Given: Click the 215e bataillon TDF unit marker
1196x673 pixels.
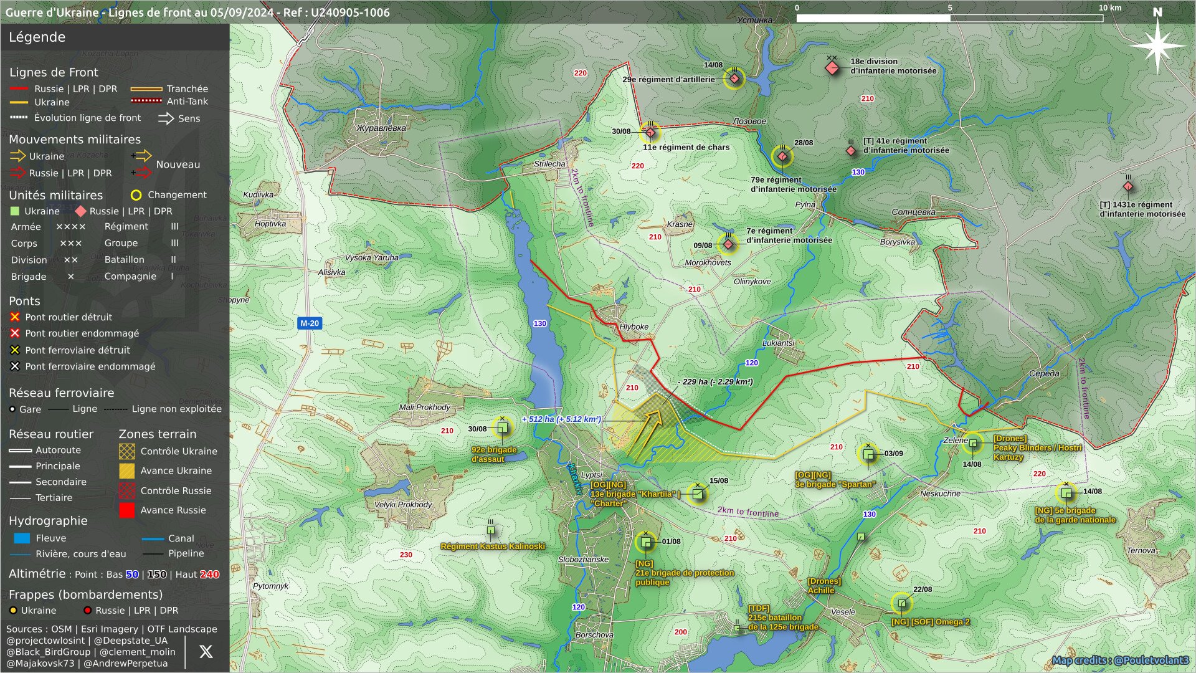Looking at the screenshot, I should tap(737, 628).
